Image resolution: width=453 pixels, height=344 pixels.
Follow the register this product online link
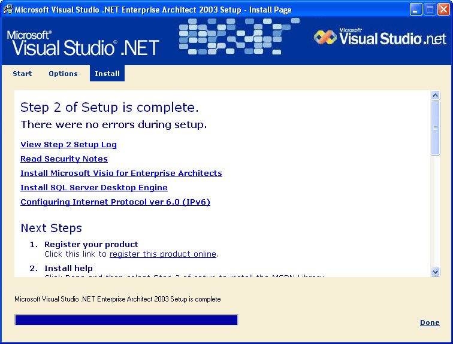pyautogui.click(x=162, y=254)
